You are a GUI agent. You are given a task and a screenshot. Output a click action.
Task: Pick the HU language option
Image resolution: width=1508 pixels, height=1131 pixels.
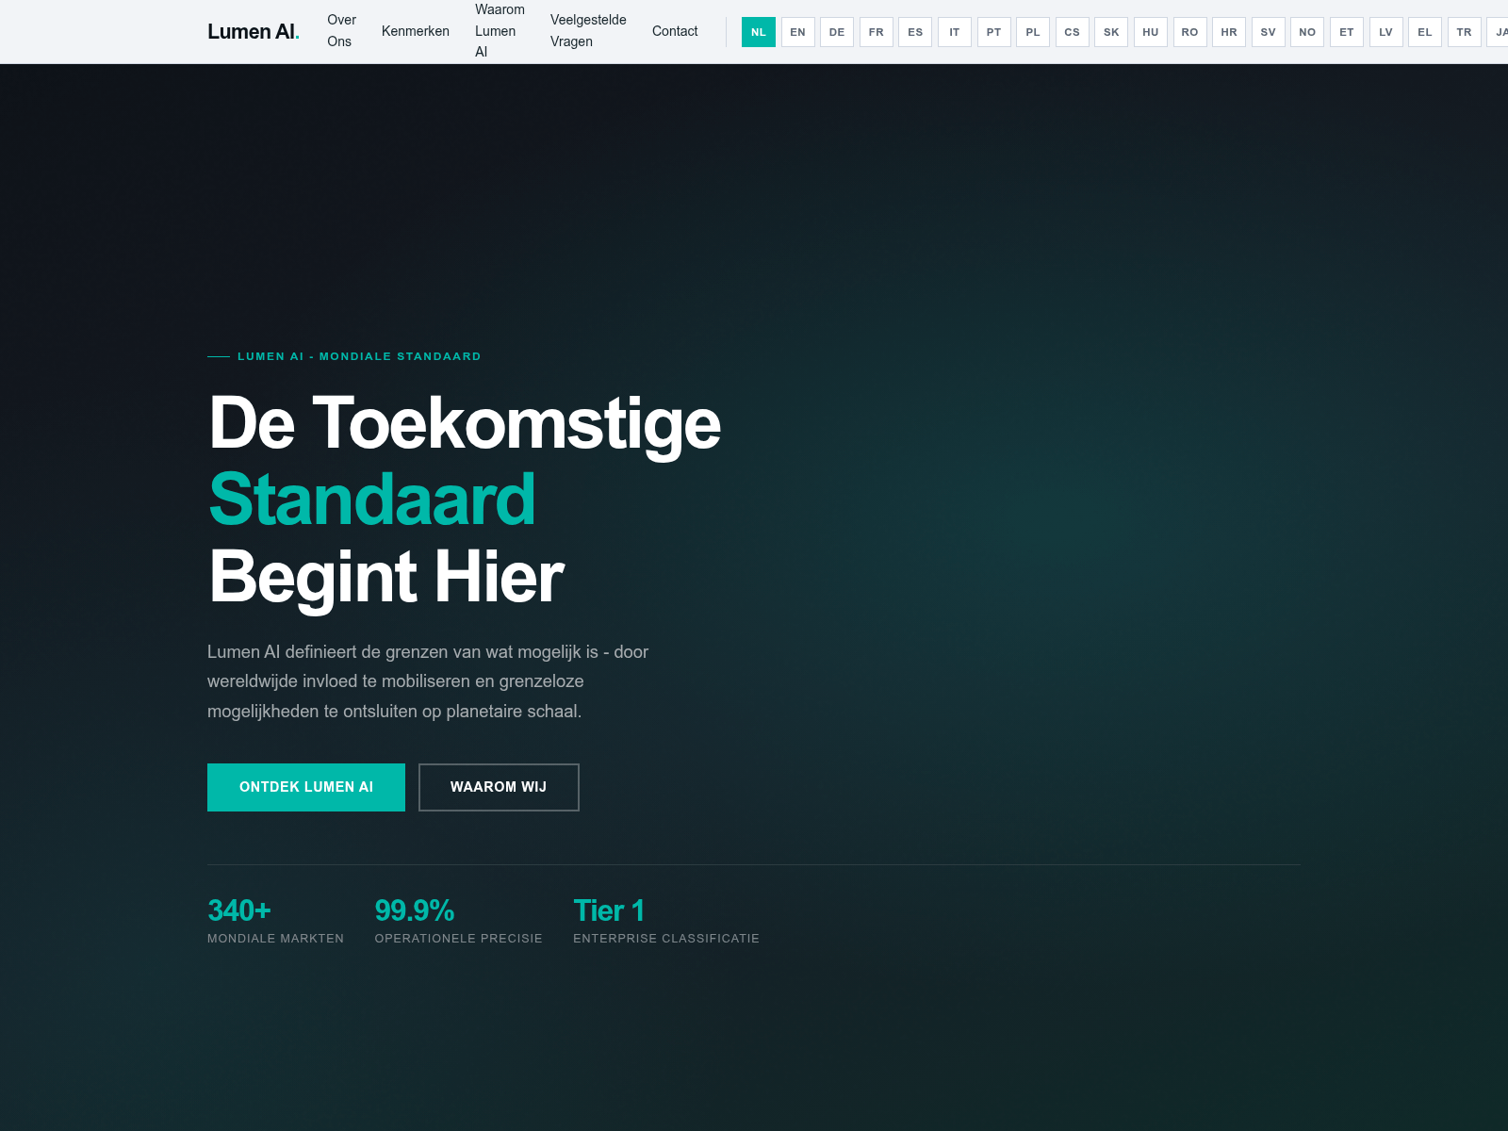point(1151,32)
